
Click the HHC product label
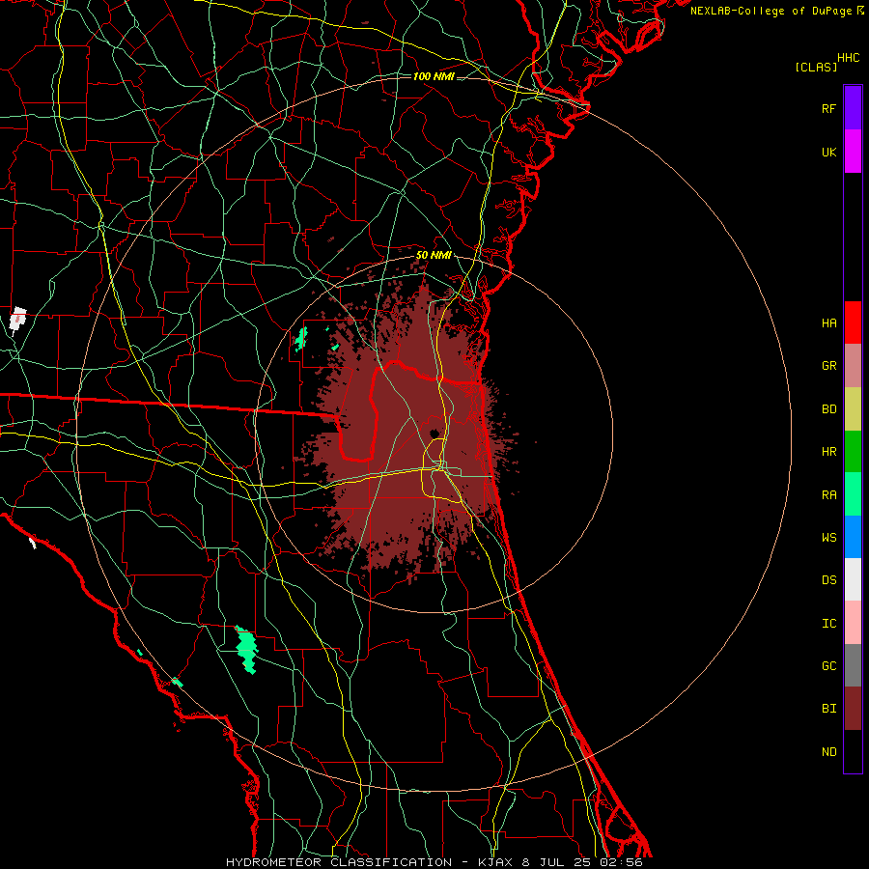(849, 58)
